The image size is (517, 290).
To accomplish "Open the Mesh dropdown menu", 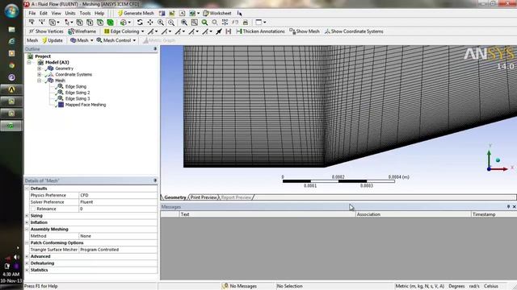I will [82, 40].
